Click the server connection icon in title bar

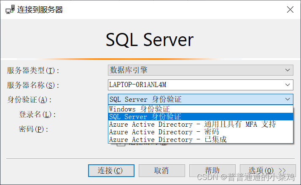10,9
